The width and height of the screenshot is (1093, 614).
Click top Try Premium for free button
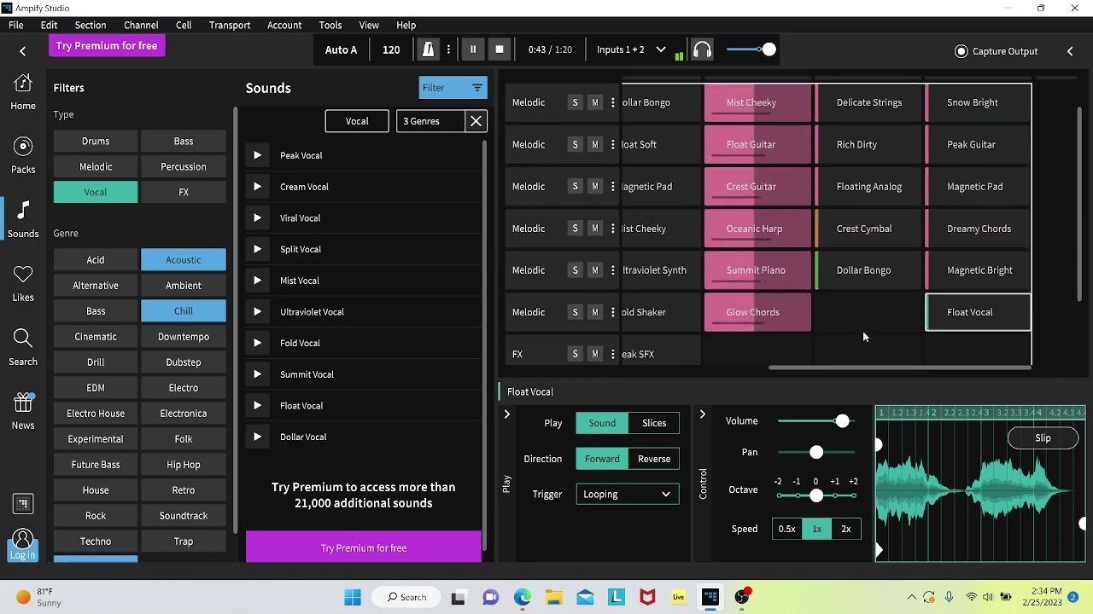click(x=107, y=46)
